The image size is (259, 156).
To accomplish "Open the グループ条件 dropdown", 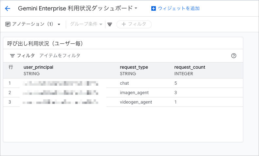I will point(86,24).
